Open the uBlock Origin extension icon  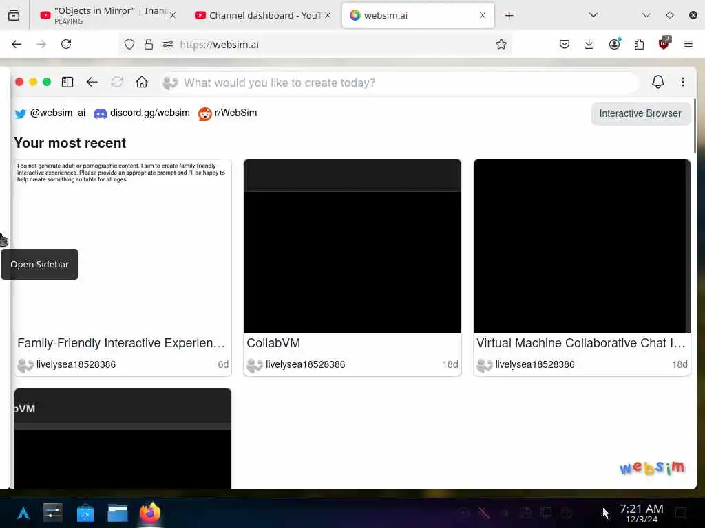(664, 43)
